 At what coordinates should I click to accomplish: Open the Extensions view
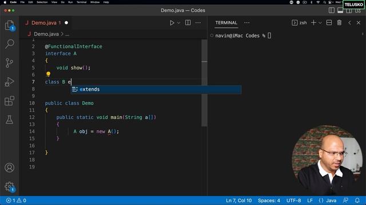click(9, 101)
